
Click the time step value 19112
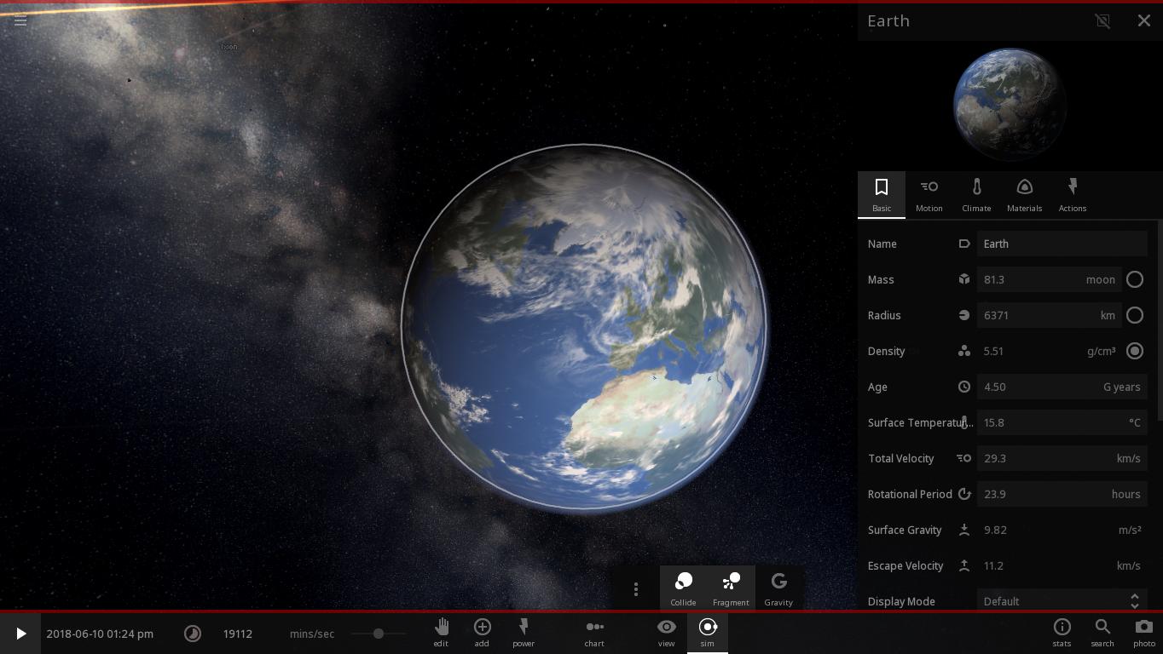[238, 634]
